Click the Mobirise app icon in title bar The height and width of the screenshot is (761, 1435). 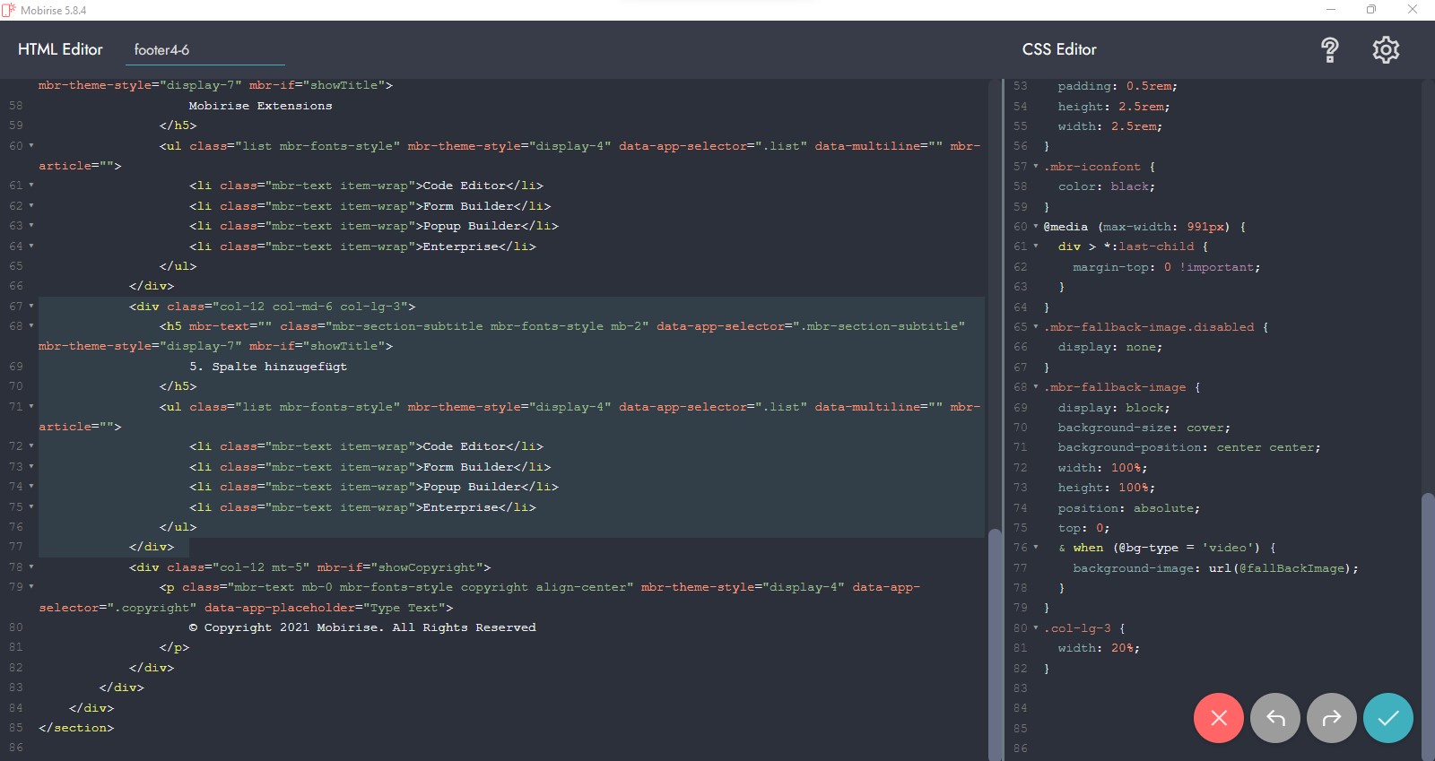(9, 10)
